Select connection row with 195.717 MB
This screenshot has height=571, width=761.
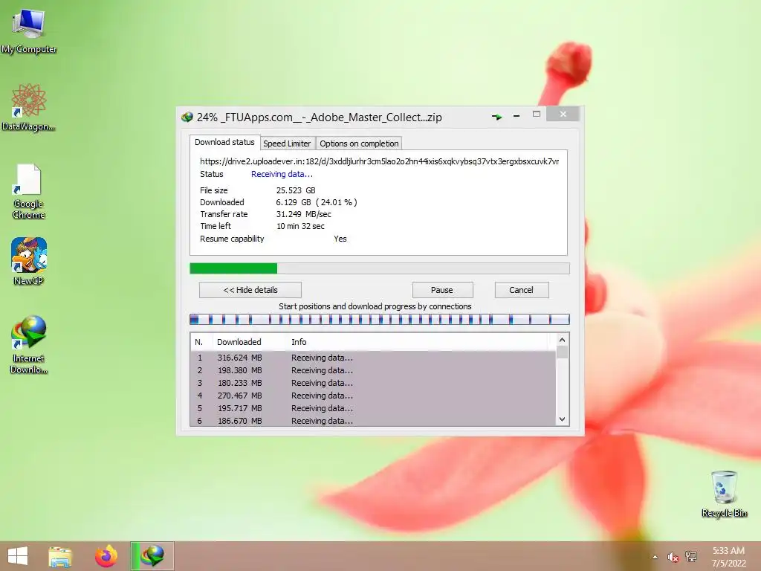tap(373, 408)
